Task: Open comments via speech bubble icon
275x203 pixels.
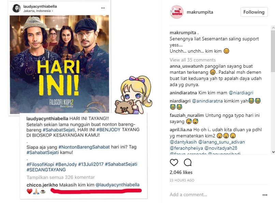Action: [x=188, y=162]
